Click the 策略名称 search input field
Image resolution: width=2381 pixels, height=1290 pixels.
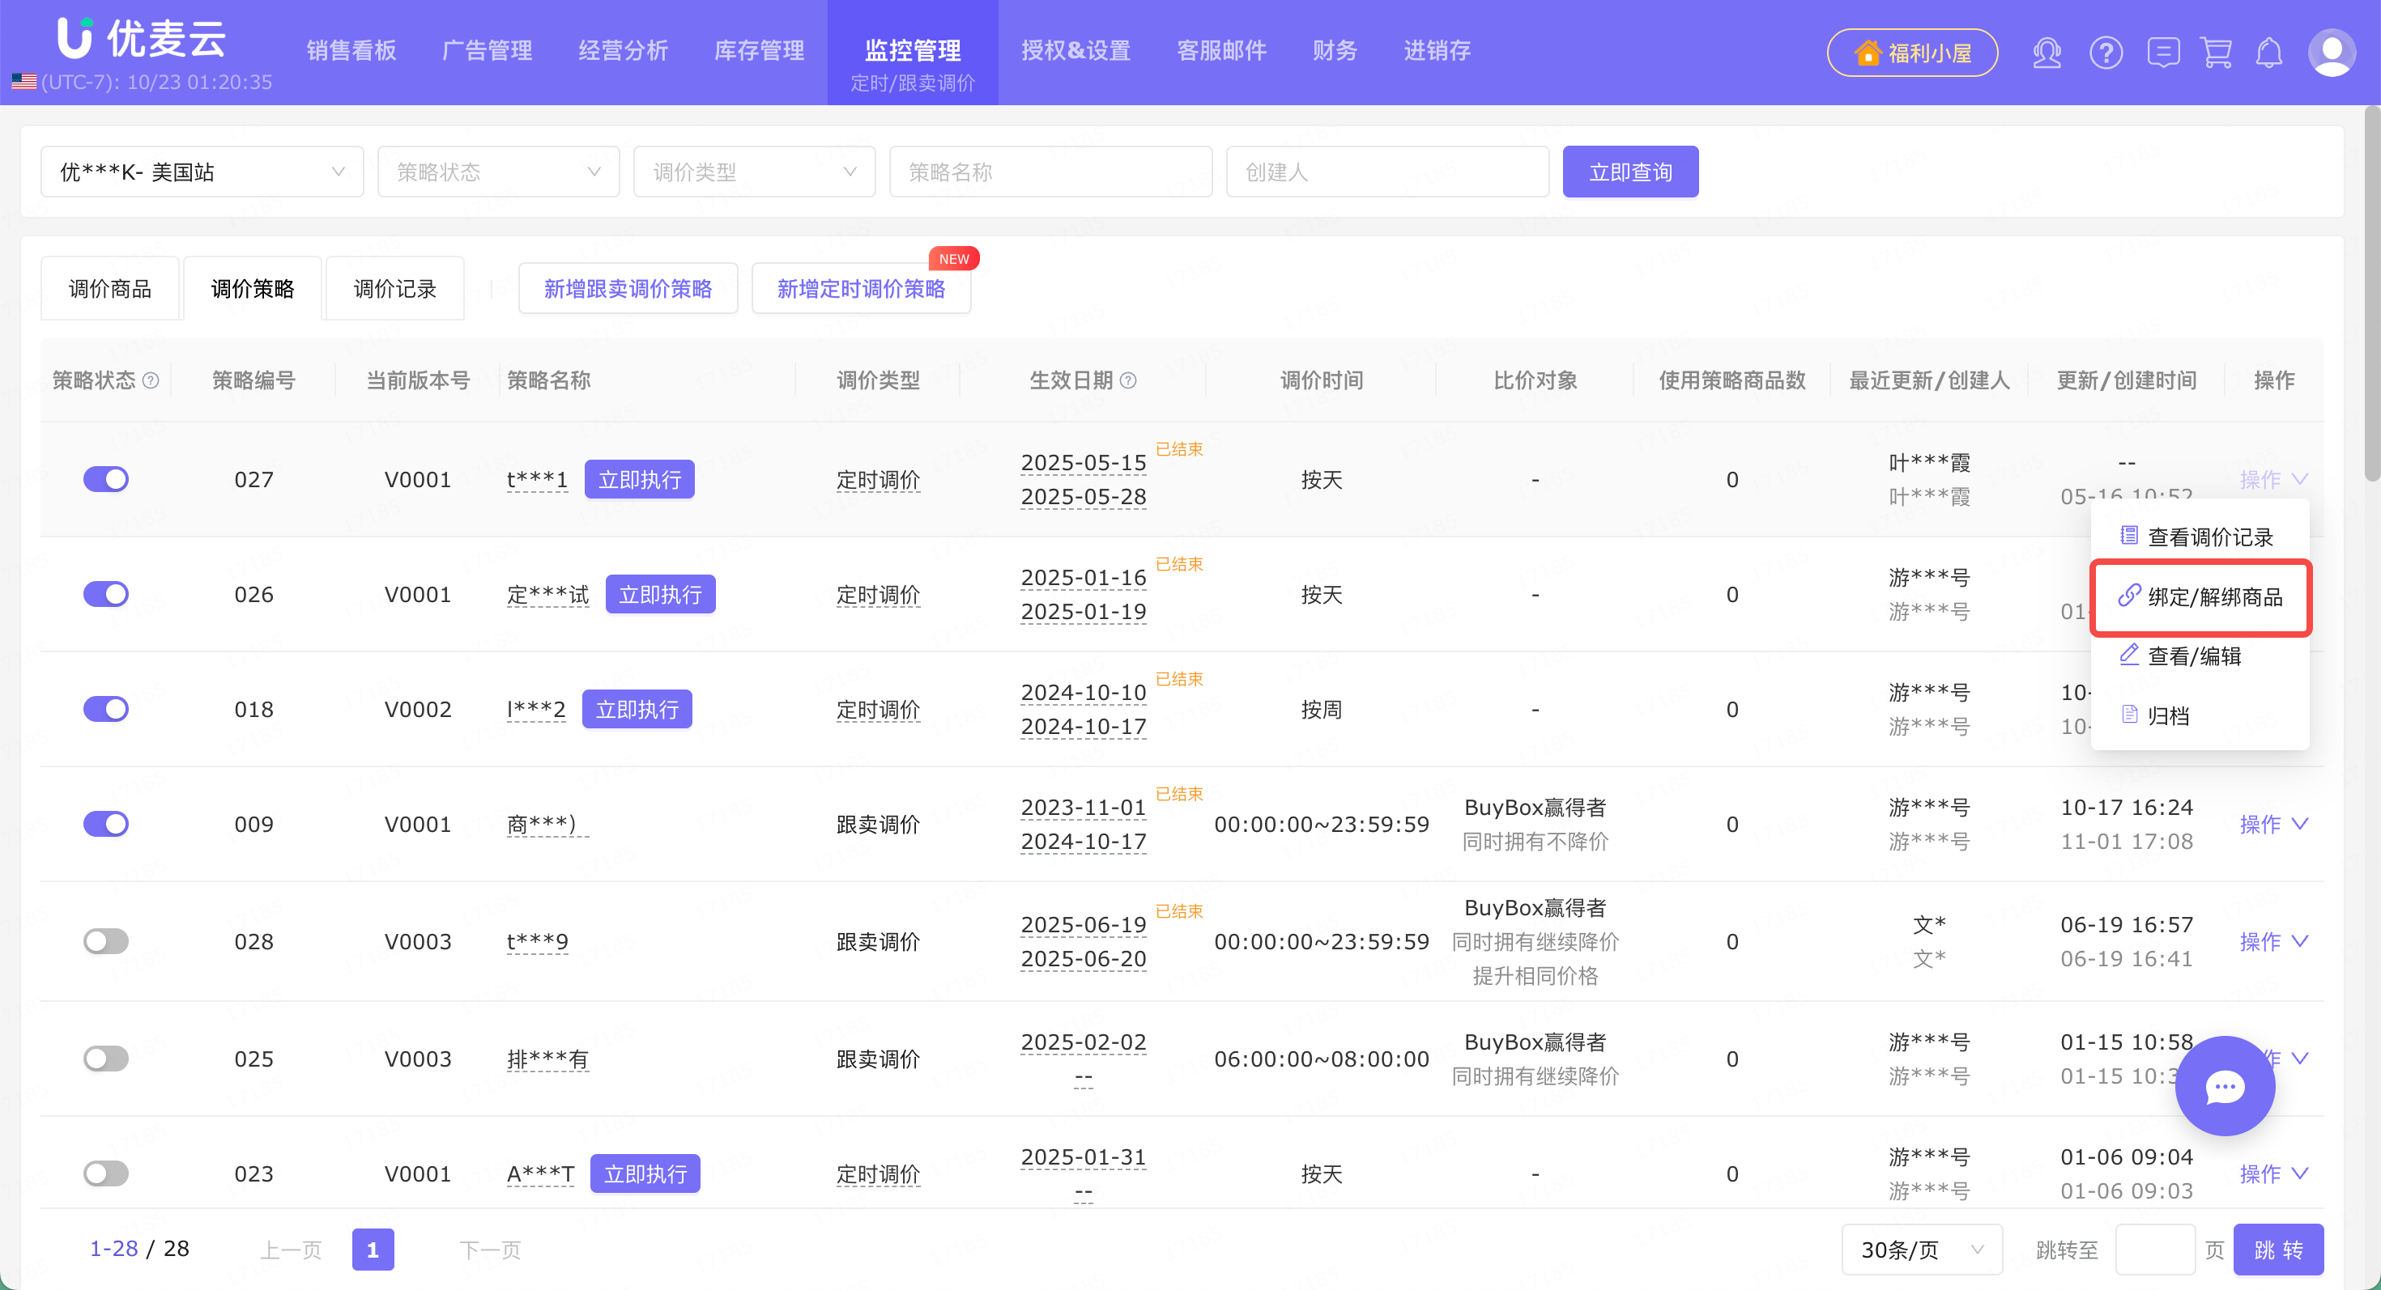[1050, 172]
